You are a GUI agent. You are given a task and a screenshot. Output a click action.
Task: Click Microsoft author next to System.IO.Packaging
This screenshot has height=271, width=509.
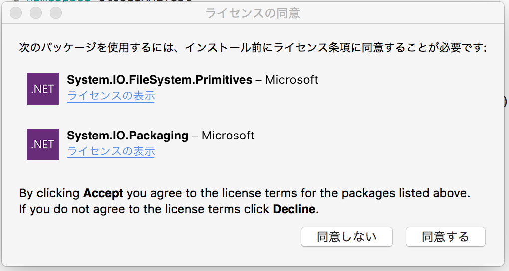(x=228, y=135)
